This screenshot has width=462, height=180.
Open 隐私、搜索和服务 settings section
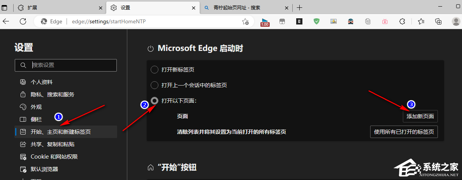point(52,94)
